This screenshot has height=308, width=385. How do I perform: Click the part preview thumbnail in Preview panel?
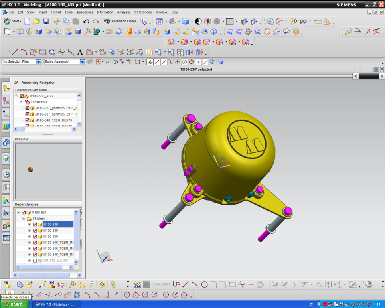[31, 170]
